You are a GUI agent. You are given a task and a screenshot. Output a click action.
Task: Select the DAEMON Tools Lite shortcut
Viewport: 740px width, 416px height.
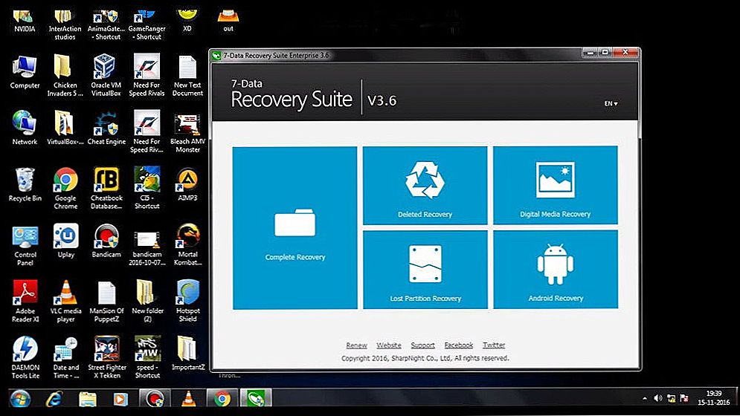(25, 358)
